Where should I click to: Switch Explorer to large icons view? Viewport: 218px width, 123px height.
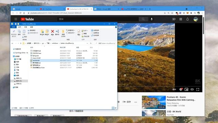click(115, 108)
